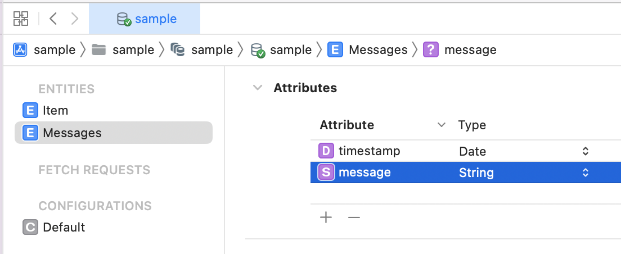Click the blue E icon beside Item
The width and height of the screenshot is (621, 254).
tap(30, 110)
